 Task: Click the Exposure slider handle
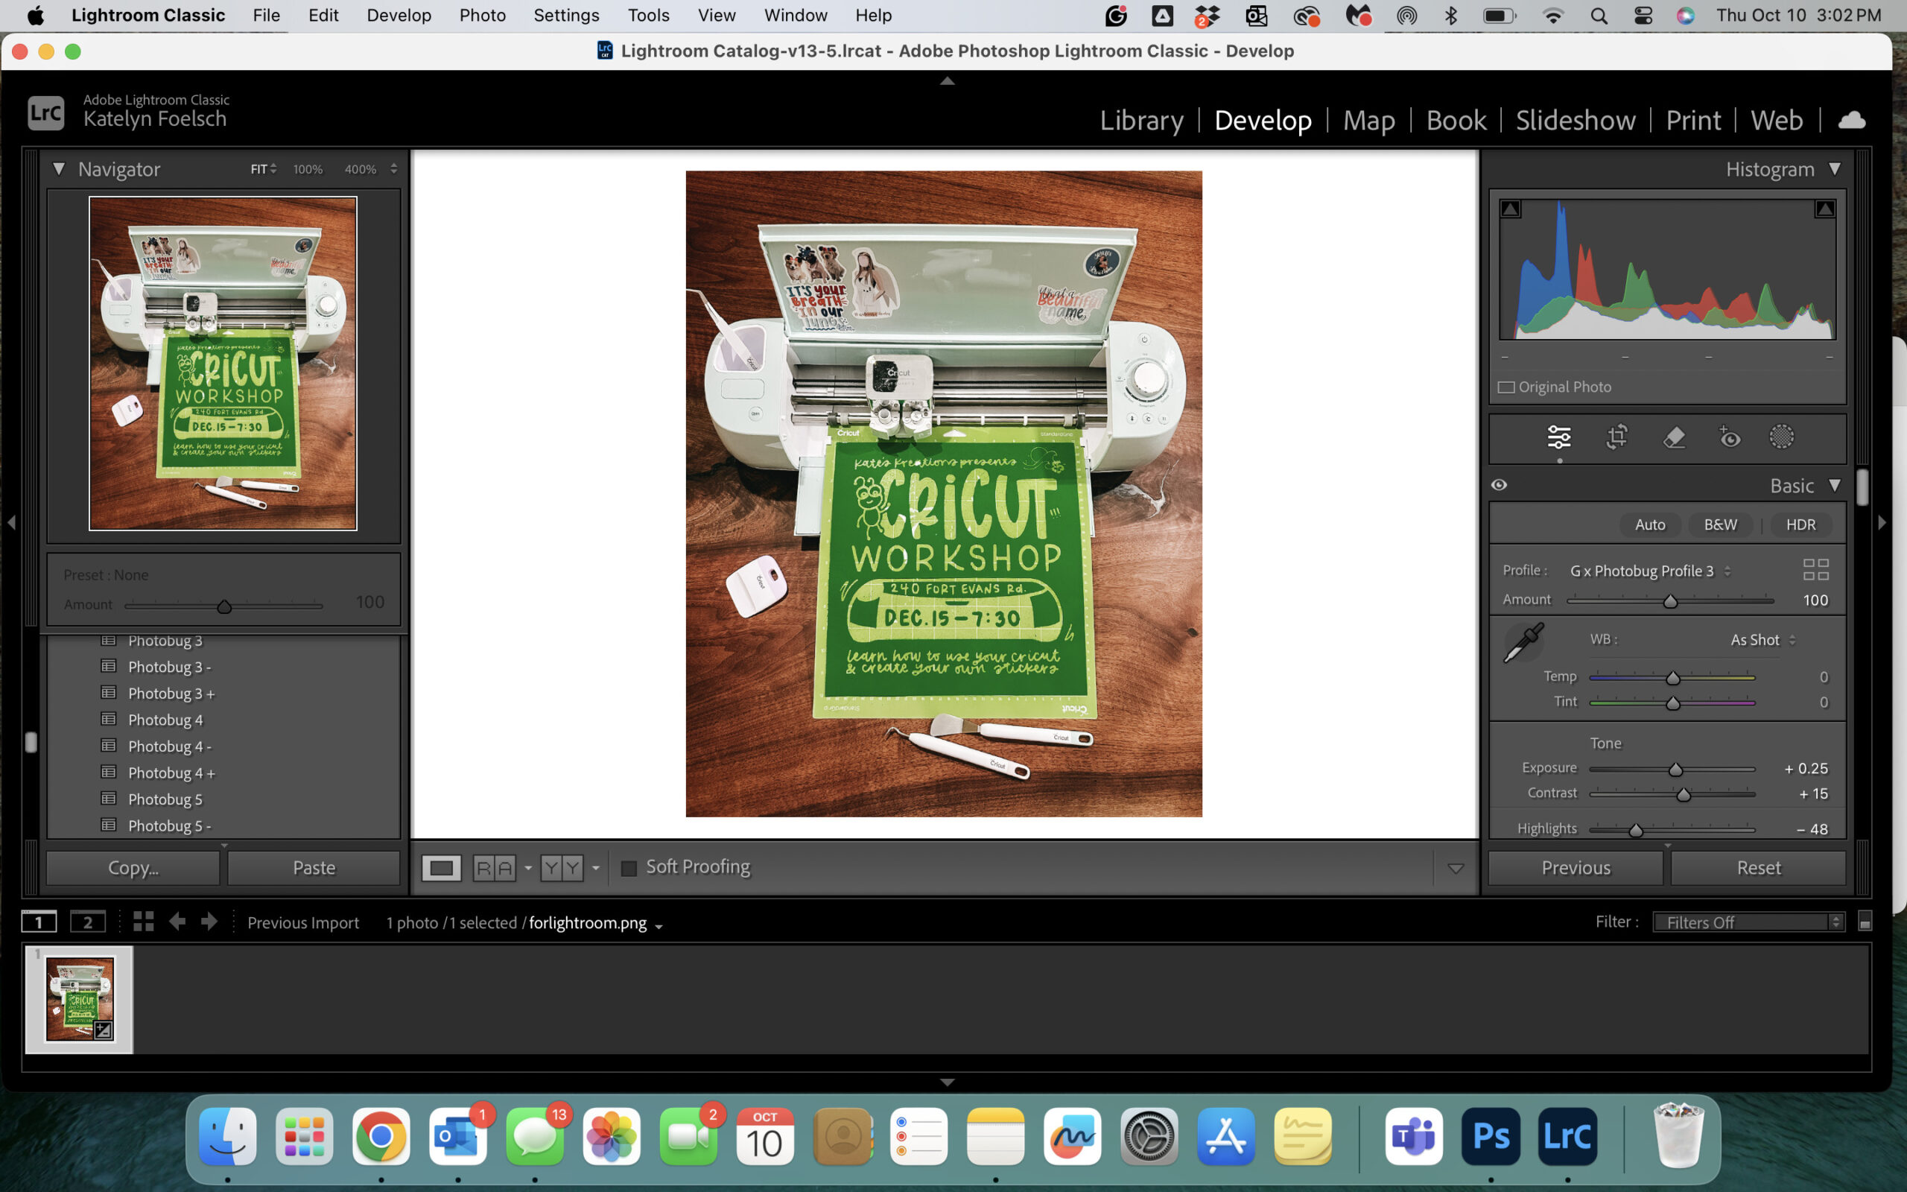[x=1675, y=770]
